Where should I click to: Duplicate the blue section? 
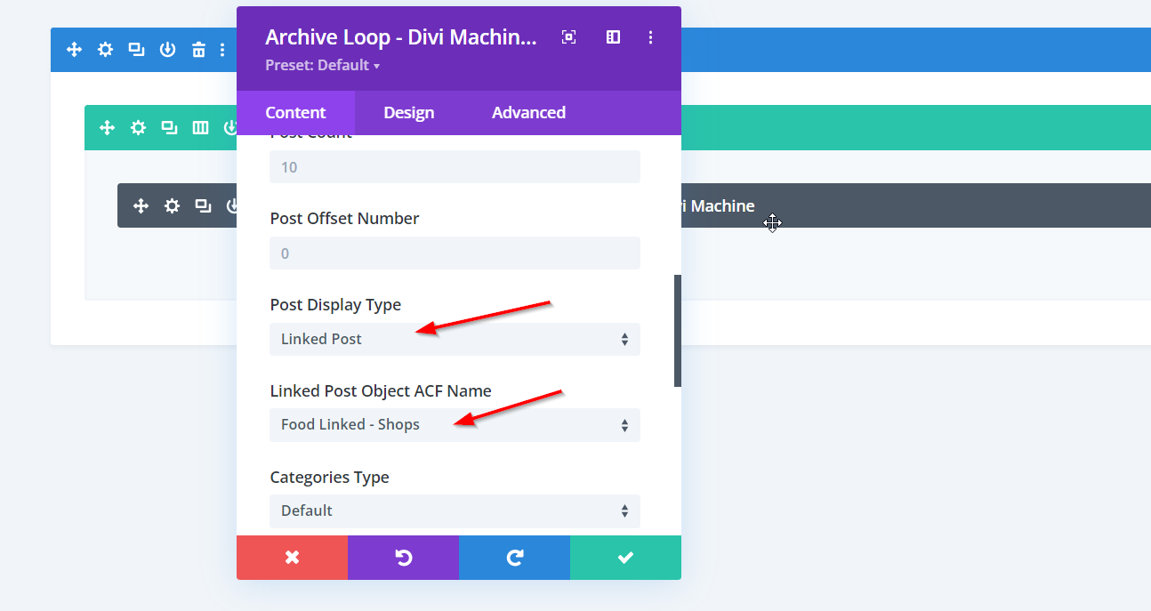click(x=136, y=50)
